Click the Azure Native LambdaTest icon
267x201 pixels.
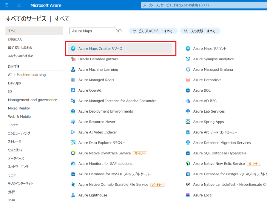click(188, 184)
